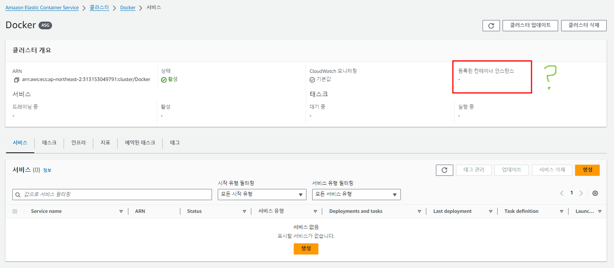Click page number 1 in pagination
The width and height of the screenshot is (614, 268).
572,193
